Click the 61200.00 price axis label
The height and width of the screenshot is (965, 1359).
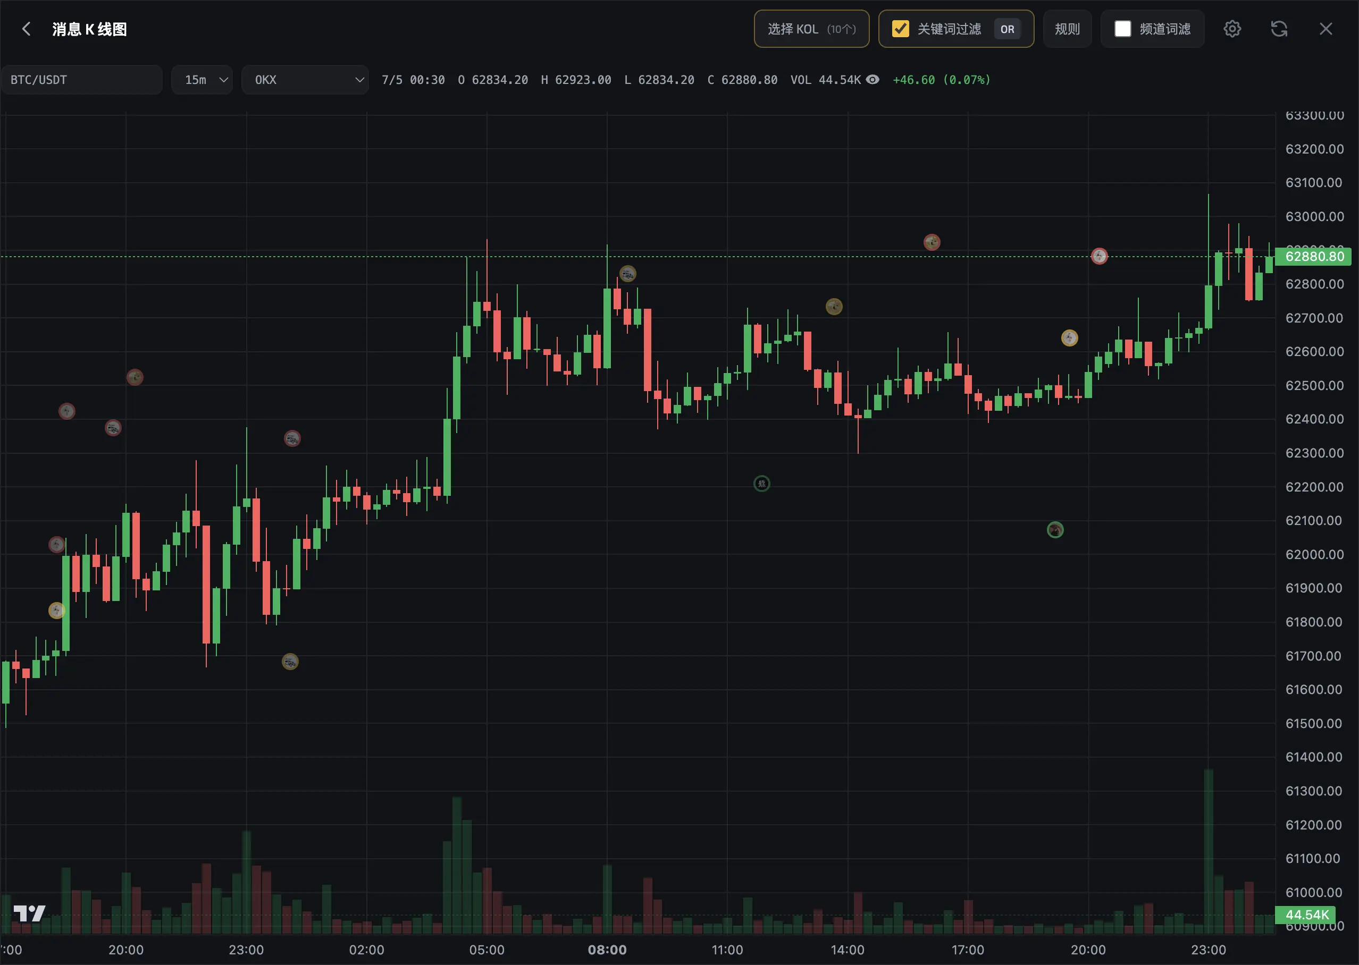(x=1314, y=825)
